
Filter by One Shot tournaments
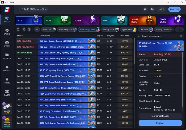[146, 30]
